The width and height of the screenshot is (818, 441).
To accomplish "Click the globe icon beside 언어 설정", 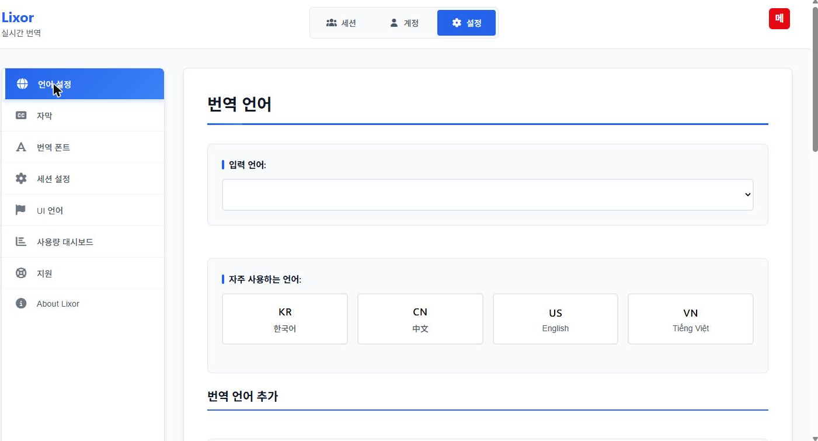I will 22,84.
